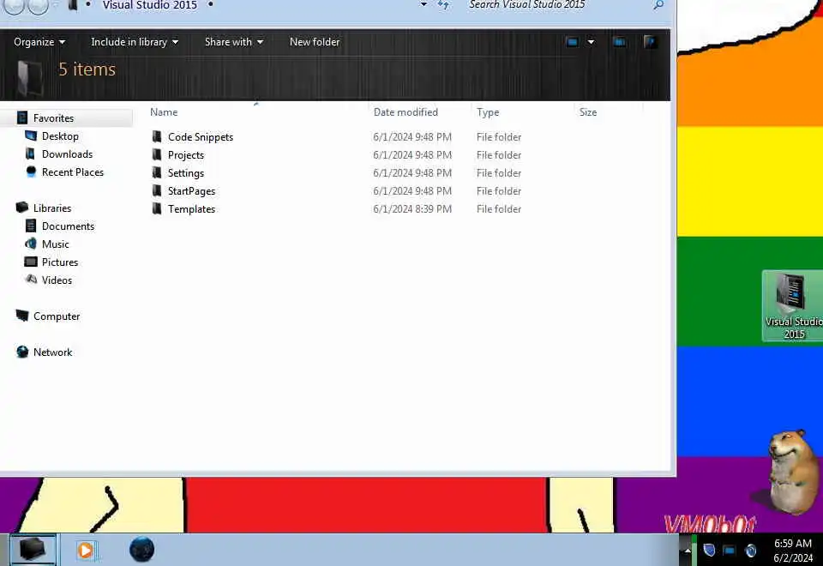
Task: Click the Favorites star icon in sidebar
Action: [x=22, y=117]
